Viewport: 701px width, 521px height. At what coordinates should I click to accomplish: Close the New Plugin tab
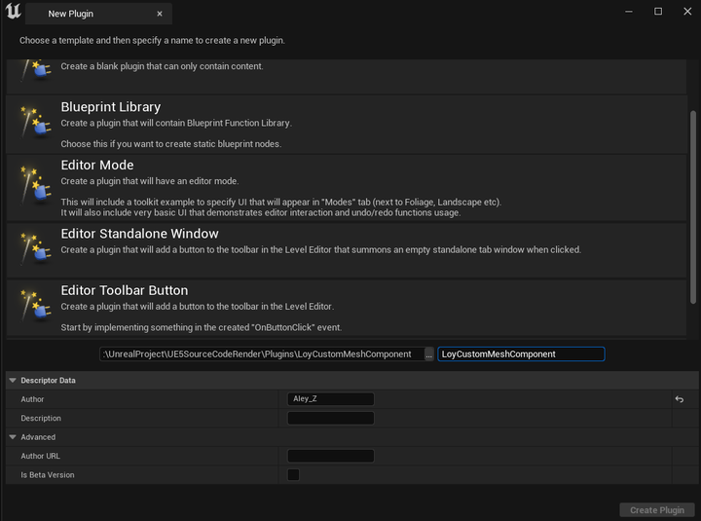click(x=160, y=14)
